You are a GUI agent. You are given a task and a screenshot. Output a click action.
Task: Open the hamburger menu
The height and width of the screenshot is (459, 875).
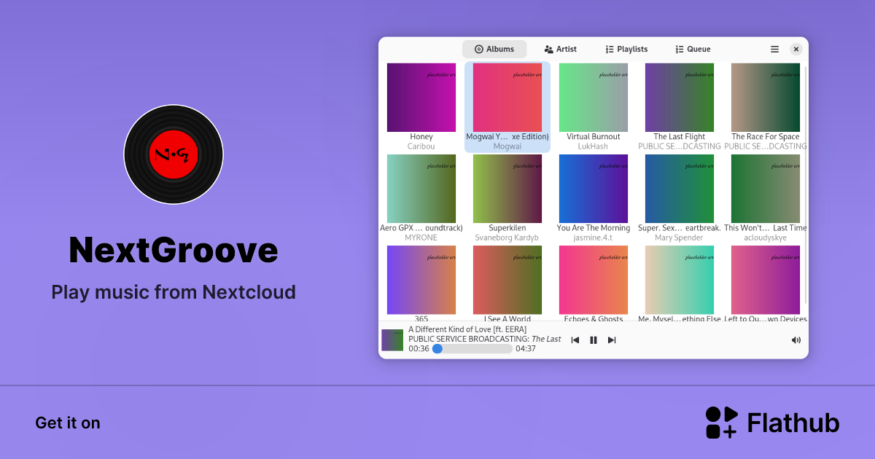(774, 49)
